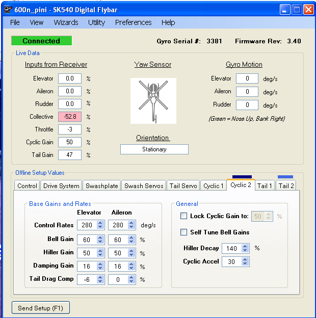Click the Cyclic Accel stepper arrows

(245, 261)
